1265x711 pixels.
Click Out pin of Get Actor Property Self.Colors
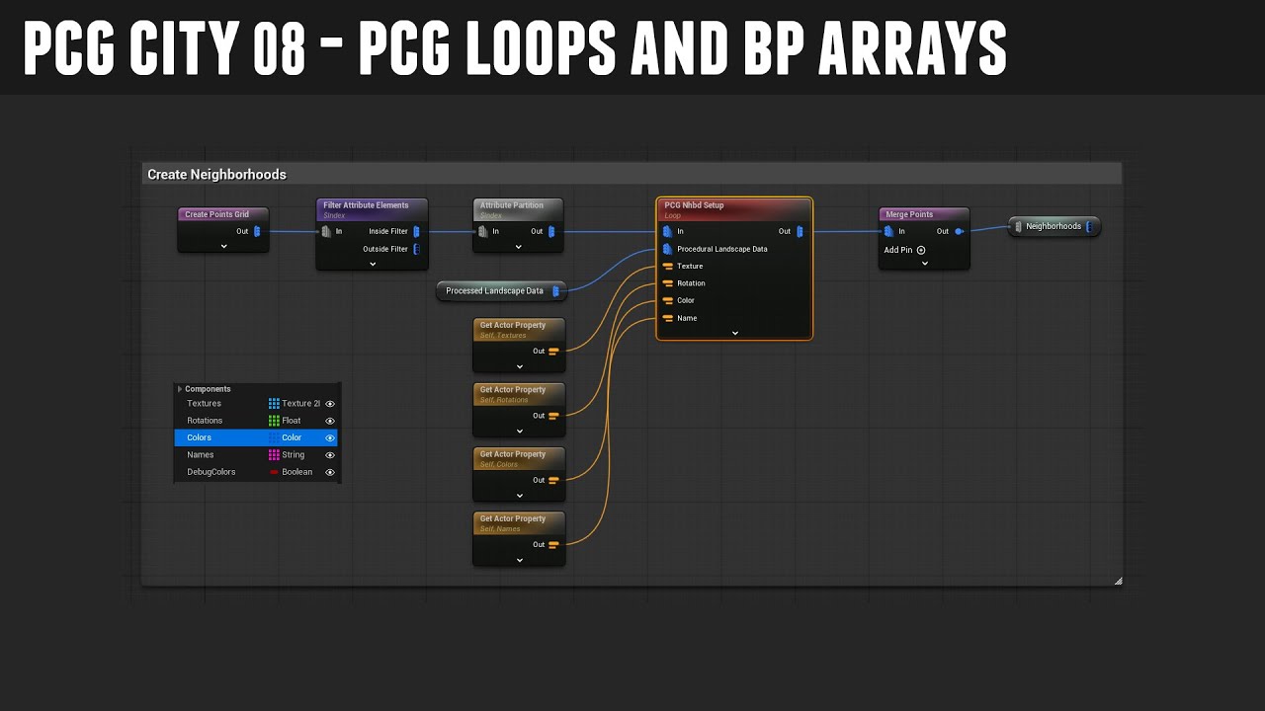click(x=553, y=480)
